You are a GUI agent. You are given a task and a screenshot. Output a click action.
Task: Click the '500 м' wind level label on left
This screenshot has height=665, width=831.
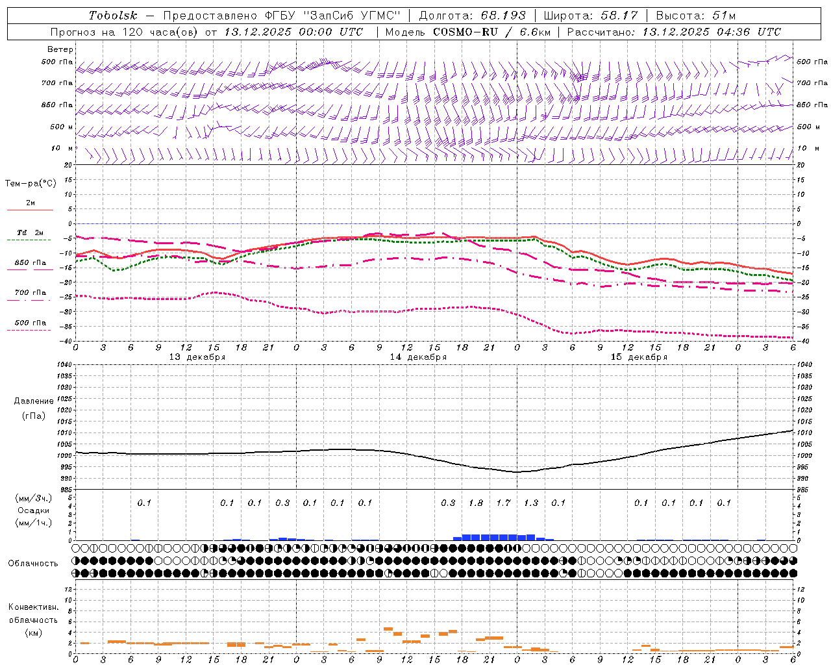click(x=62, y=127)
